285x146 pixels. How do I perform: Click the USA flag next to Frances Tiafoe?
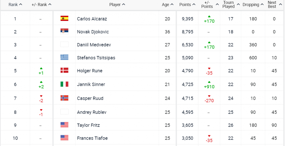(x=64, y=138)
